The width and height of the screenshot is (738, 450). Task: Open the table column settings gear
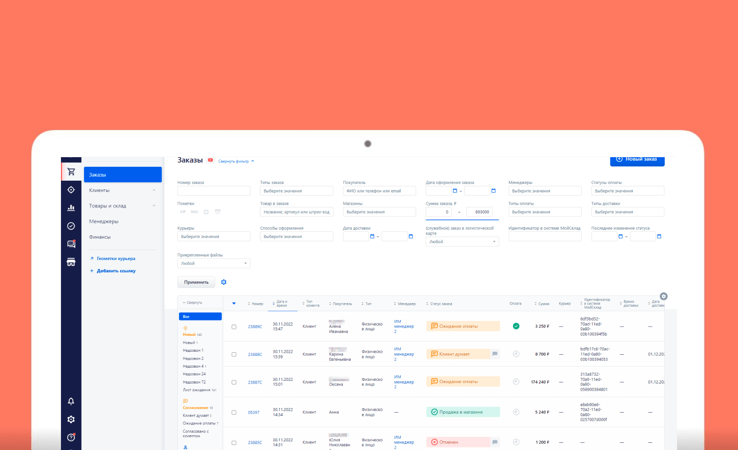664,296
